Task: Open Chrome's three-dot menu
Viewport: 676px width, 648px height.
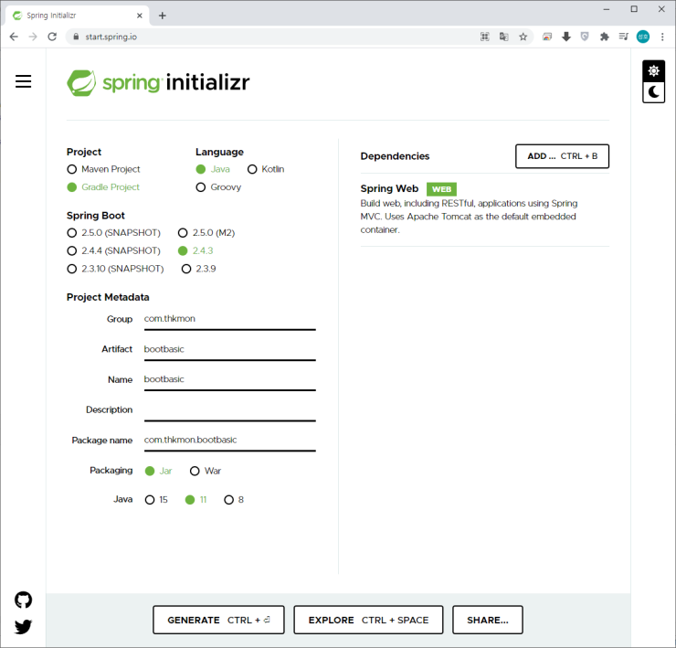Action: [662, 37]
